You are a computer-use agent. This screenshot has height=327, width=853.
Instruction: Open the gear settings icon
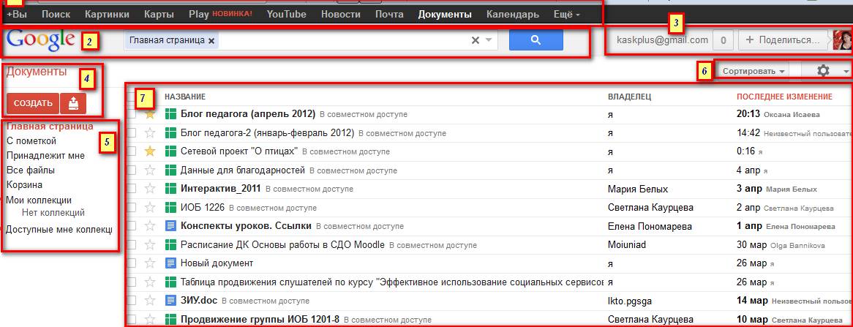point(824,71)
